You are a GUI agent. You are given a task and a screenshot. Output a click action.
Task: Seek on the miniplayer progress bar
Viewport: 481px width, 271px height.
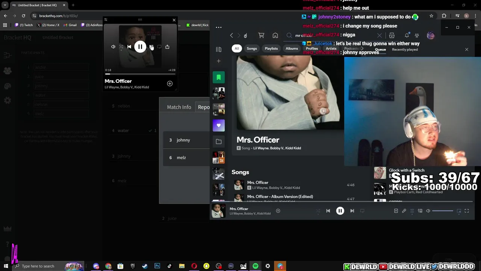click(x=140, y=74)
